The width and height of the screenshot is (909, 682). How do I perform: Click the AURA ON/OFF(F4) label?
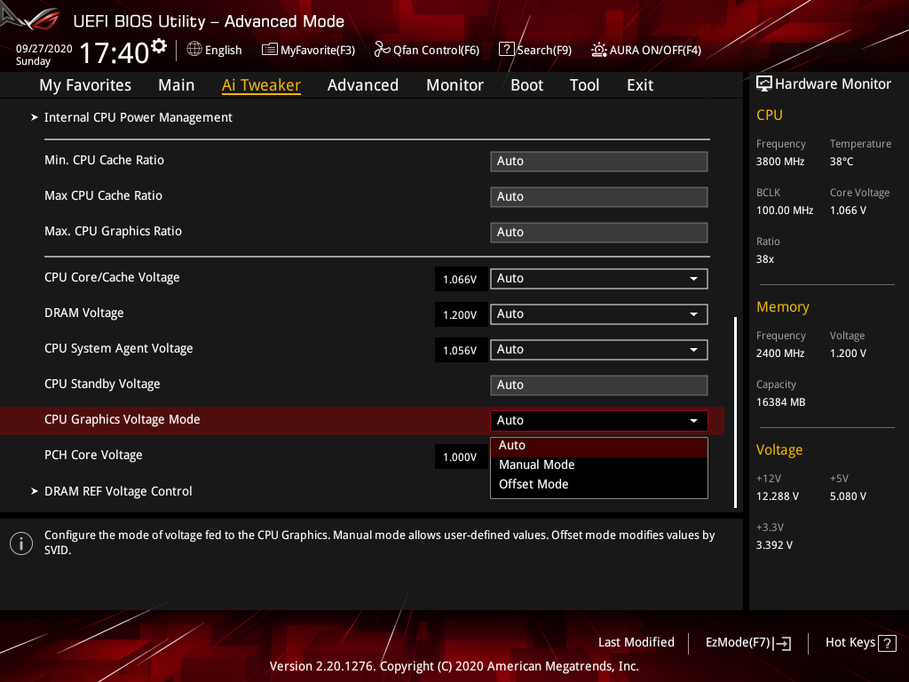[x=655, y=50]
